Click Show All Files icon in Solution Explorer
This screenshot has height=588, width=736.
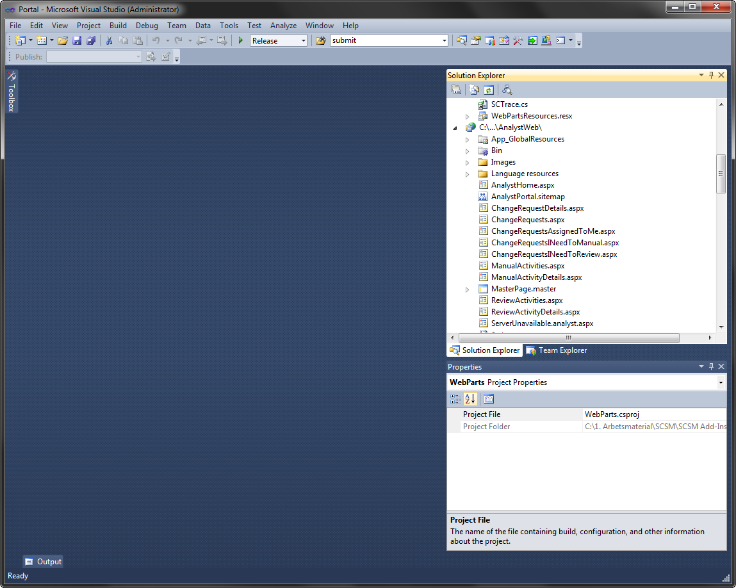click(x=475, y=90)
